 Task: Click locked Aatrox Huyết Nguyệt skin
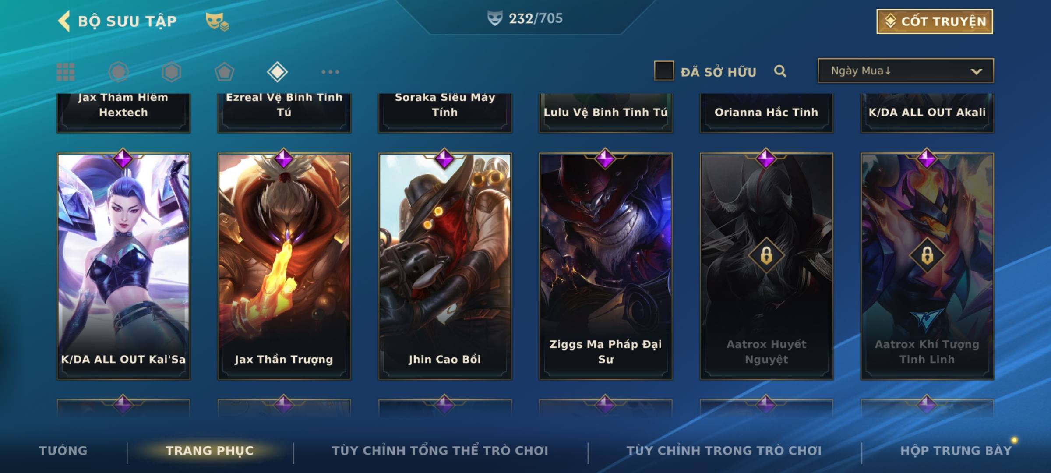click(x=766, y=266)
